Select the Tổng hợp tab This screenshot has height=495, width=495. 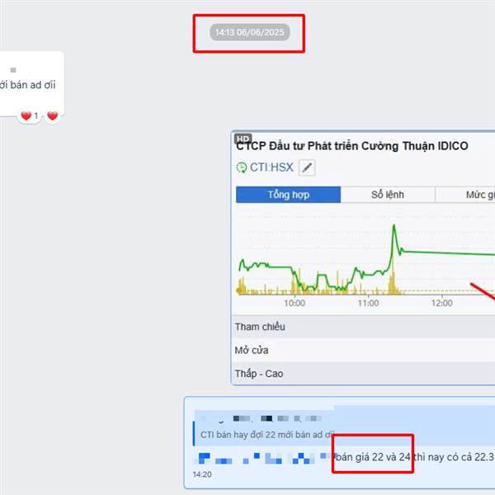tap(288, 195)
